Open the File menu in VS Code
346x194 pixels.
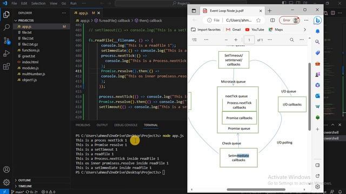pos(14,3)
